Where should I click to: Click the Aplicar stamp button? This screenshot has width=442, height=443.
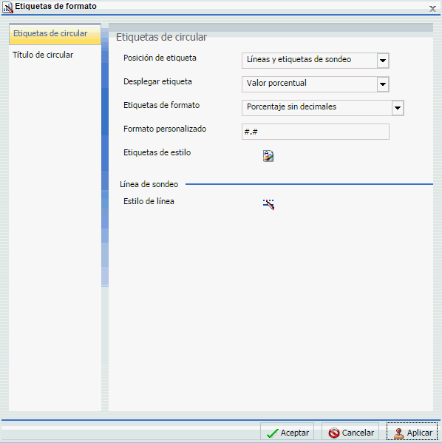(x=412, y=432)
